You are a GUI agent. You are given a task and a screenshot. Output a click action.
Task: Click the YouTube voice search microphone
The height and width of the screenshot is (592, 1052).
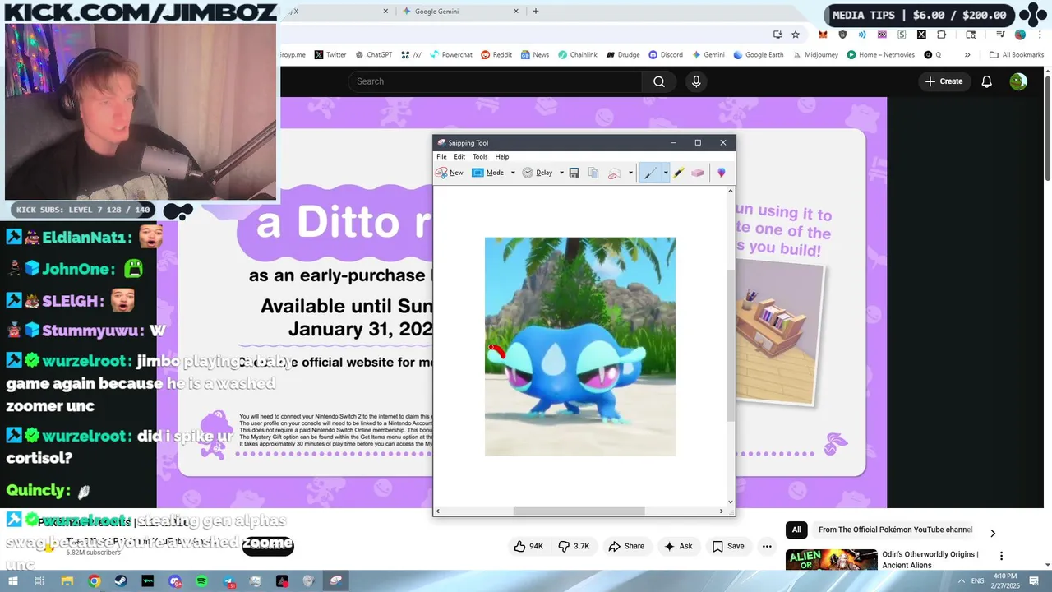click(696, 81)
